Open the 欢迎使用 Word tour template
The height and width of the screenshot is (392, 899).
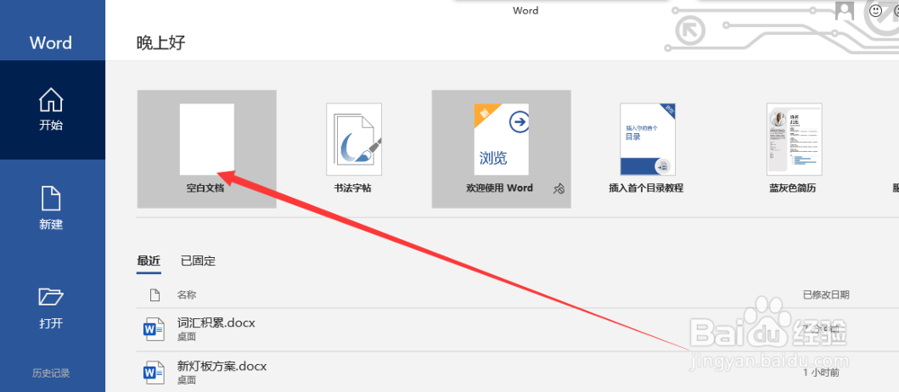click(501, 149)
